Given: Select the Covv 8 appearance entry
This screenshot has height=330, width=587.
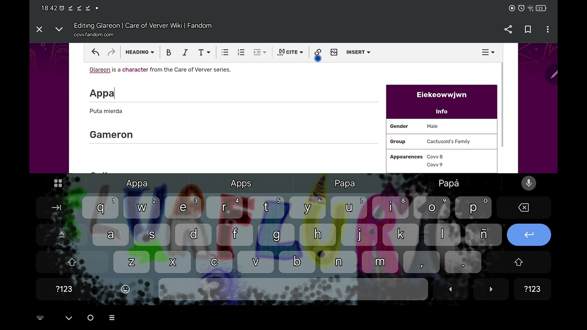Looking at the screenshot, I should (434, 157).
